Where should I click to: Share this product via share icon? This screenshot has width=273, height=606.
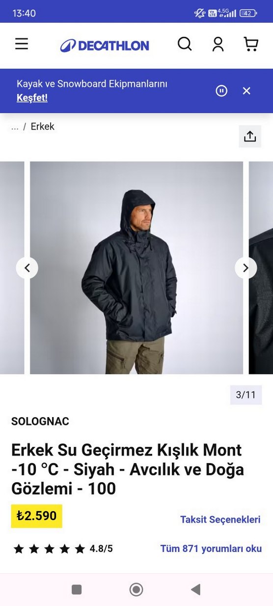(250, 136)
